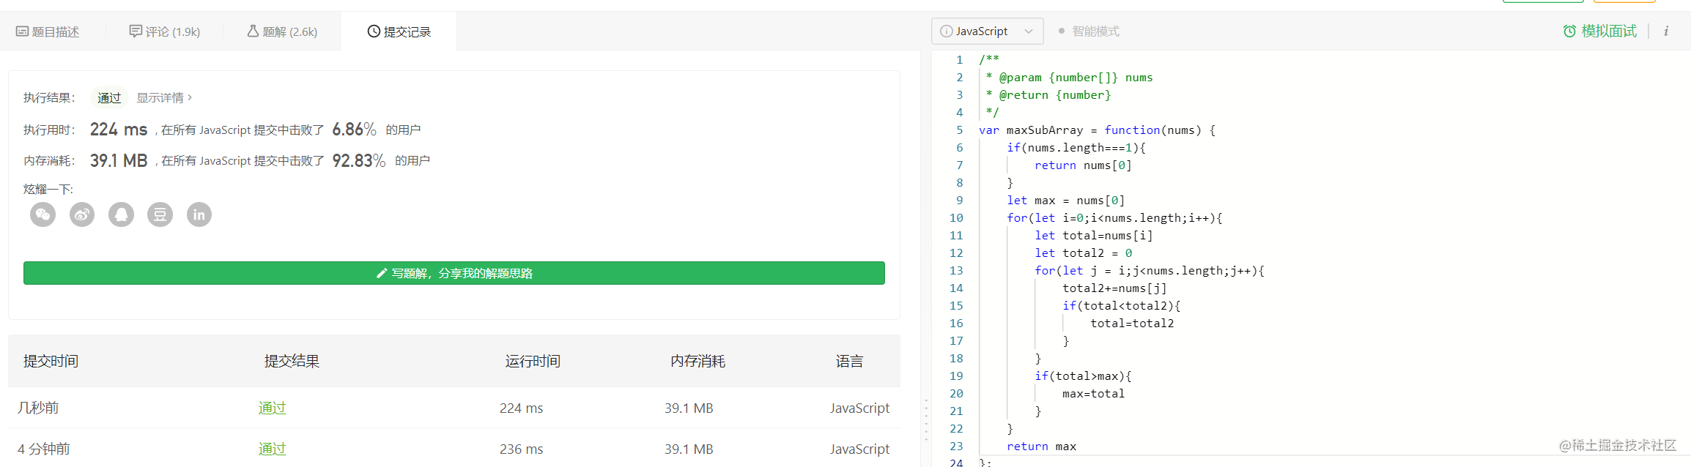Click line number 19 in gutter
The height and width of the screenshot is (467, 1691).
(x=956, y=376)
